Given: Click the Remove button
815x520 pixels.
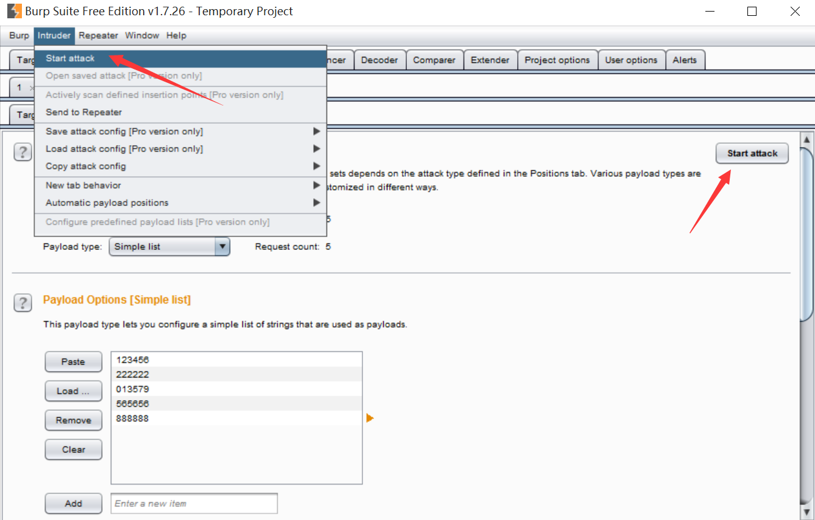Looking at the screenshot, I should [73, 420].
